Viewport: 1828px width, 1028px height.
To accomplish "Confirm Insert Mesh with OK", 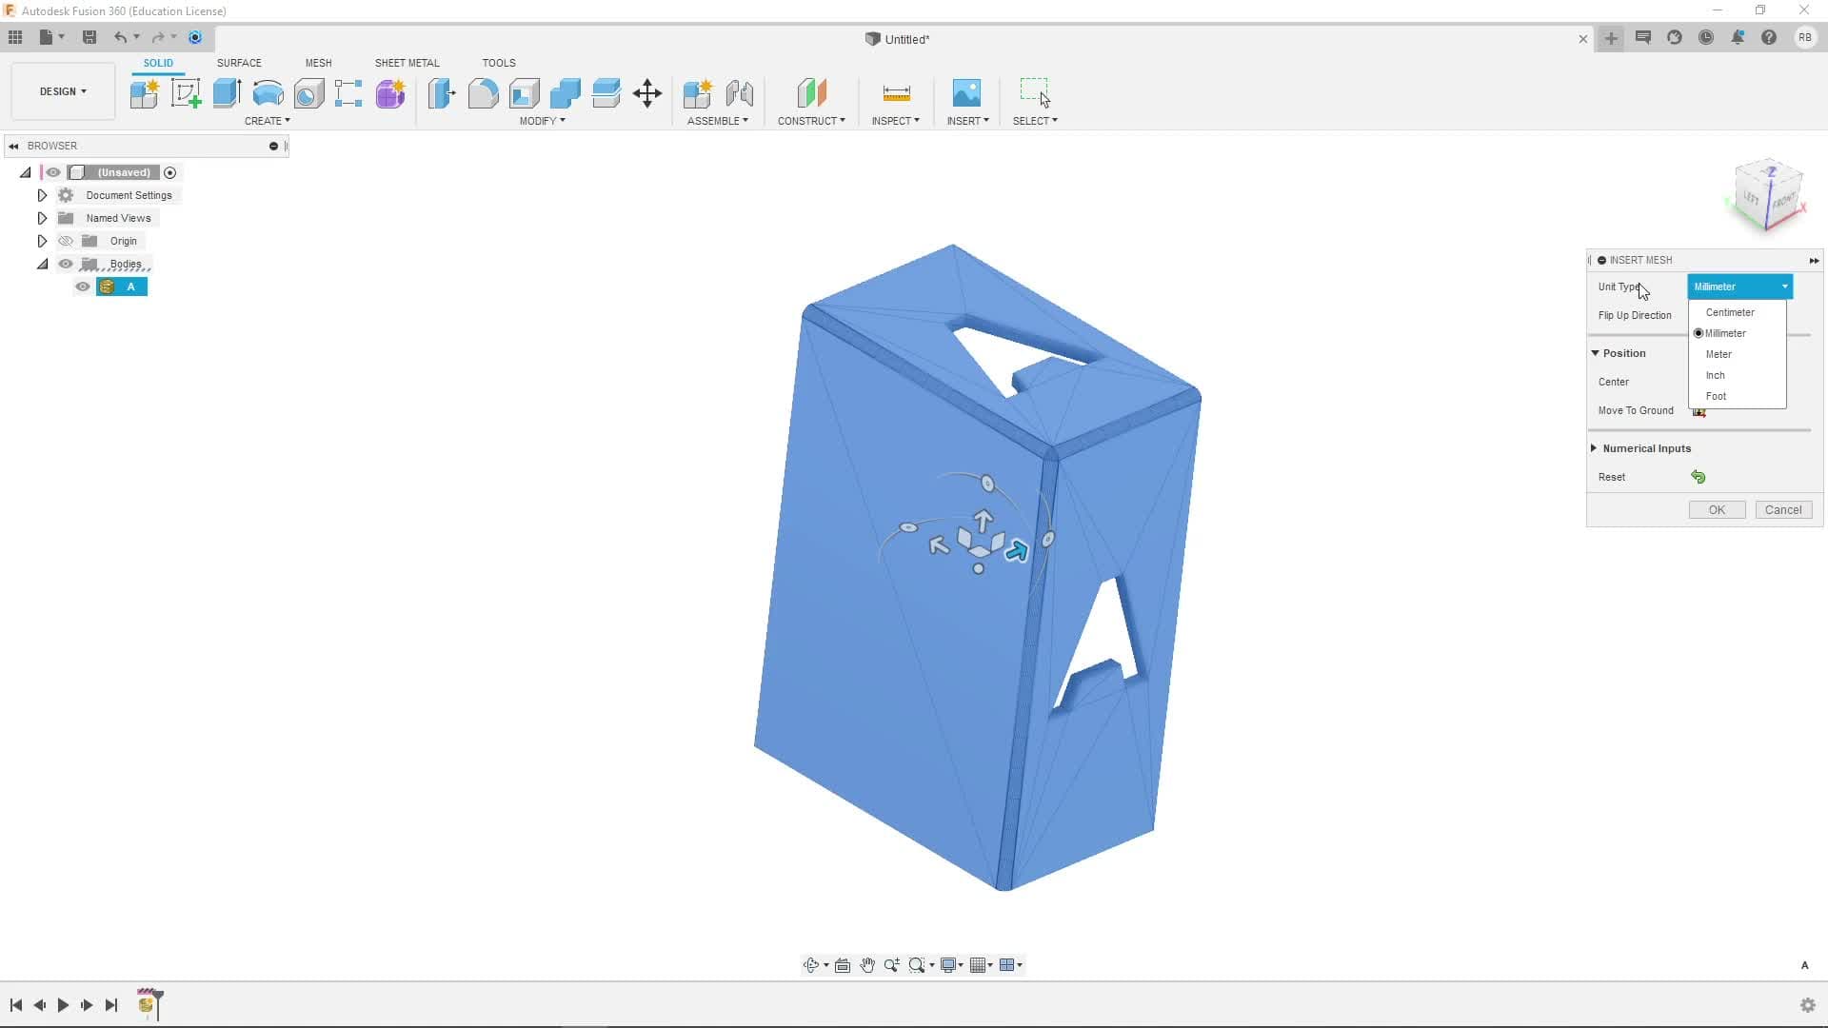I will pyautogui.click(x=1717, y=510).
